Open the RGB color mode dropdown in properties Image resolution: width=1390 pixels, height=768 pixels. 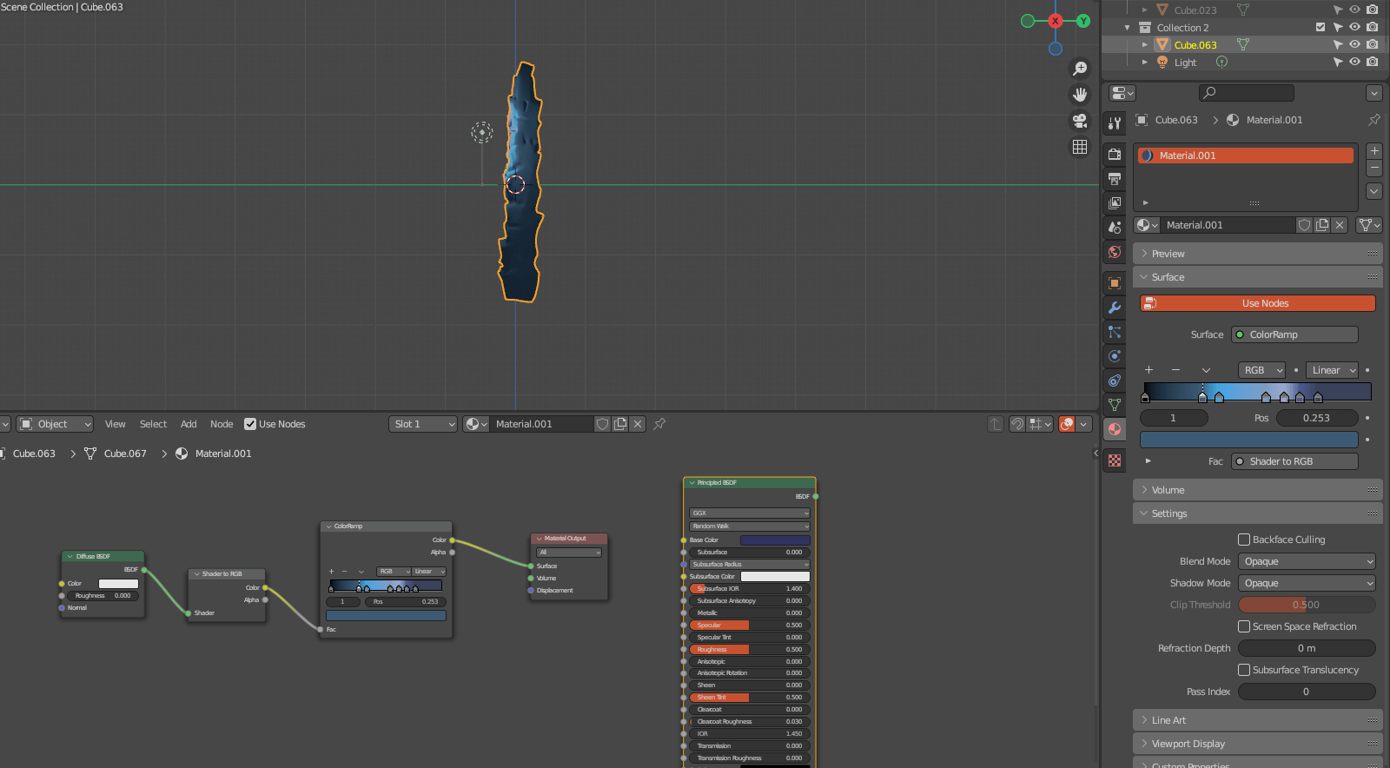(x=1261, y=370)
